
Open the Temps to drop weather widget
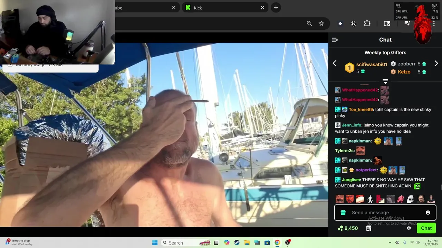click(x=19, y=242)
